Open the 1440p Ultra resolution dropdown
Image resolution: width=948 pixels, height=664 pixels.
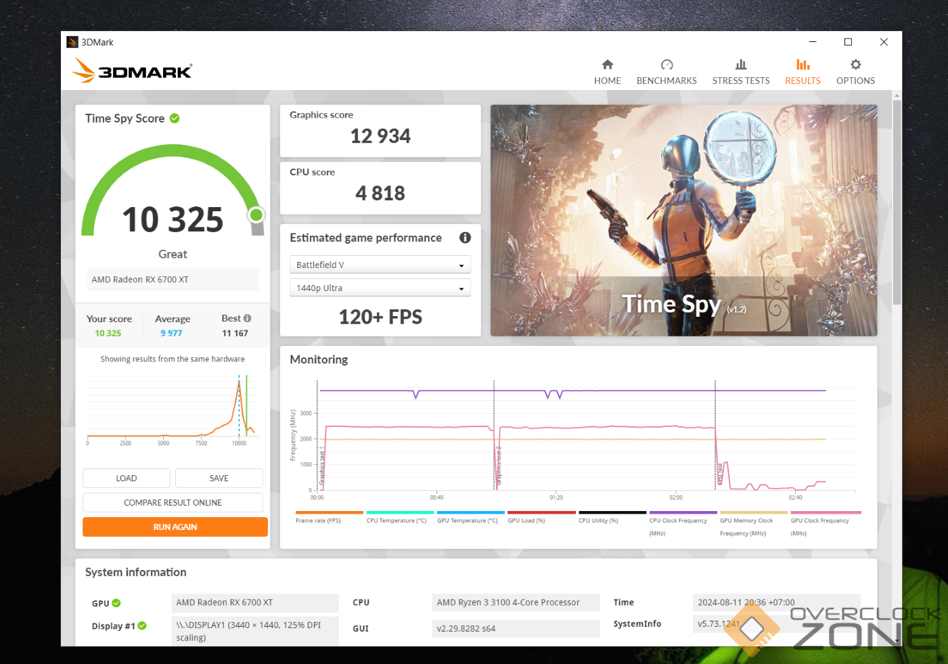coord(380,288)
